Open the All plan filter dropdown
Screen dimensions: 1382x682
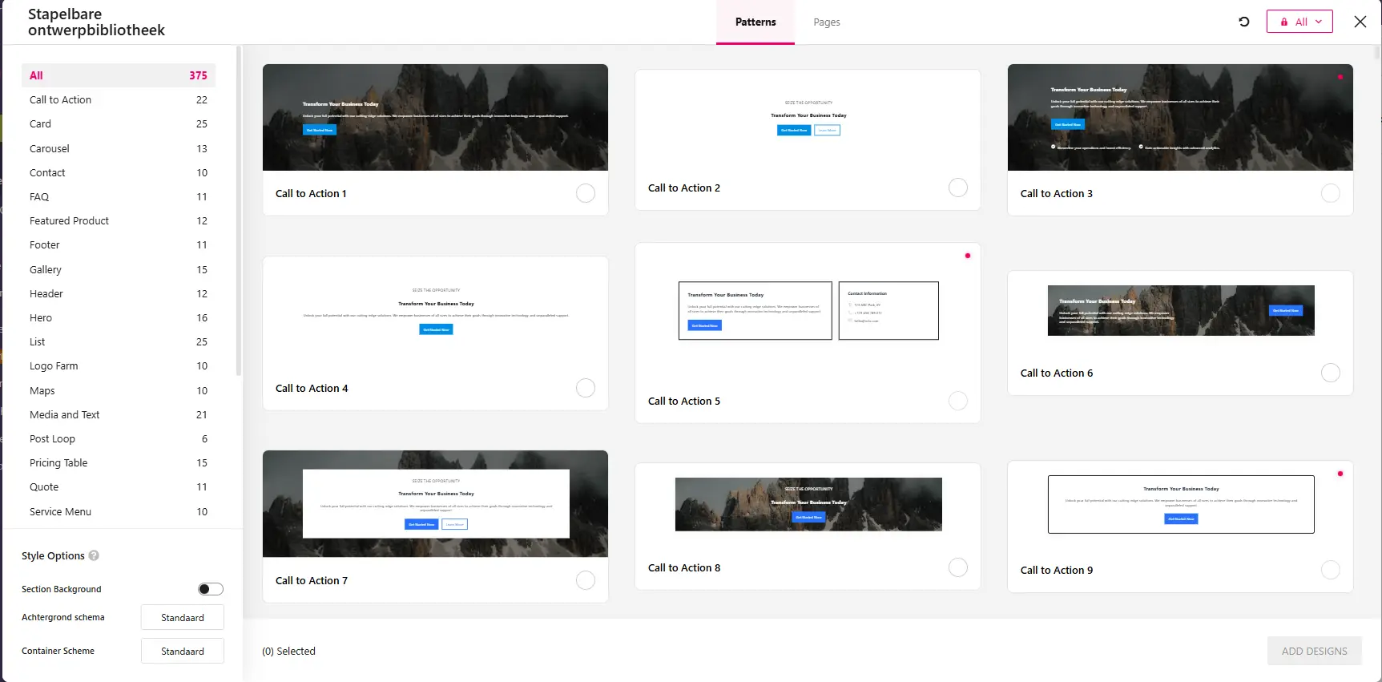click(x=1299, y=22)
